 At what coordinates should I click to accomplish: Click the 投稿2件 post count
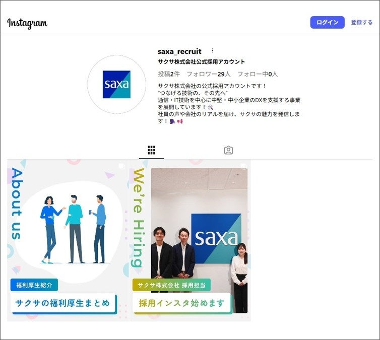click(169, 74)
